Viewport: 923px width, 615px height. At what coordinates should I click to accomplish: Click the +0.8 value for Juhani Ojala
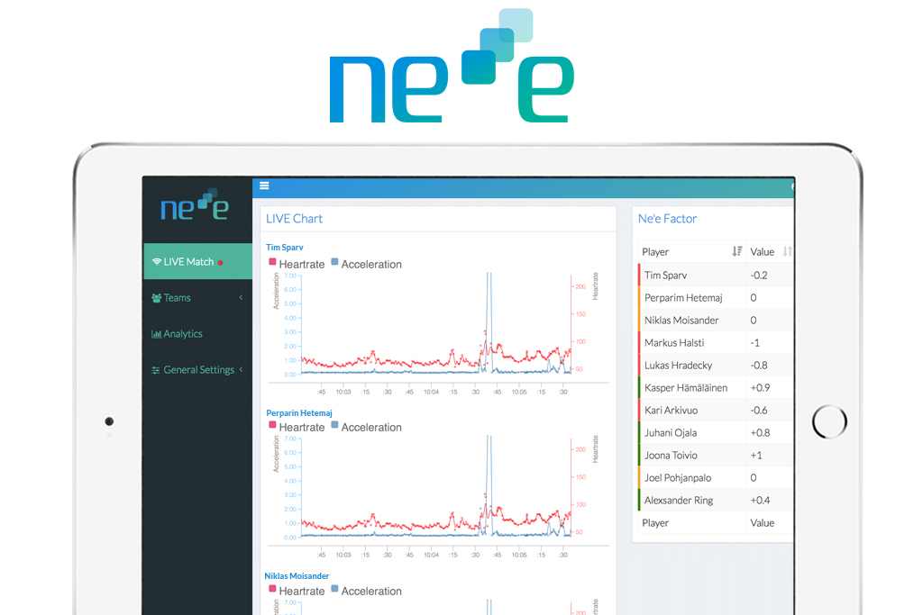pos(760,433)
